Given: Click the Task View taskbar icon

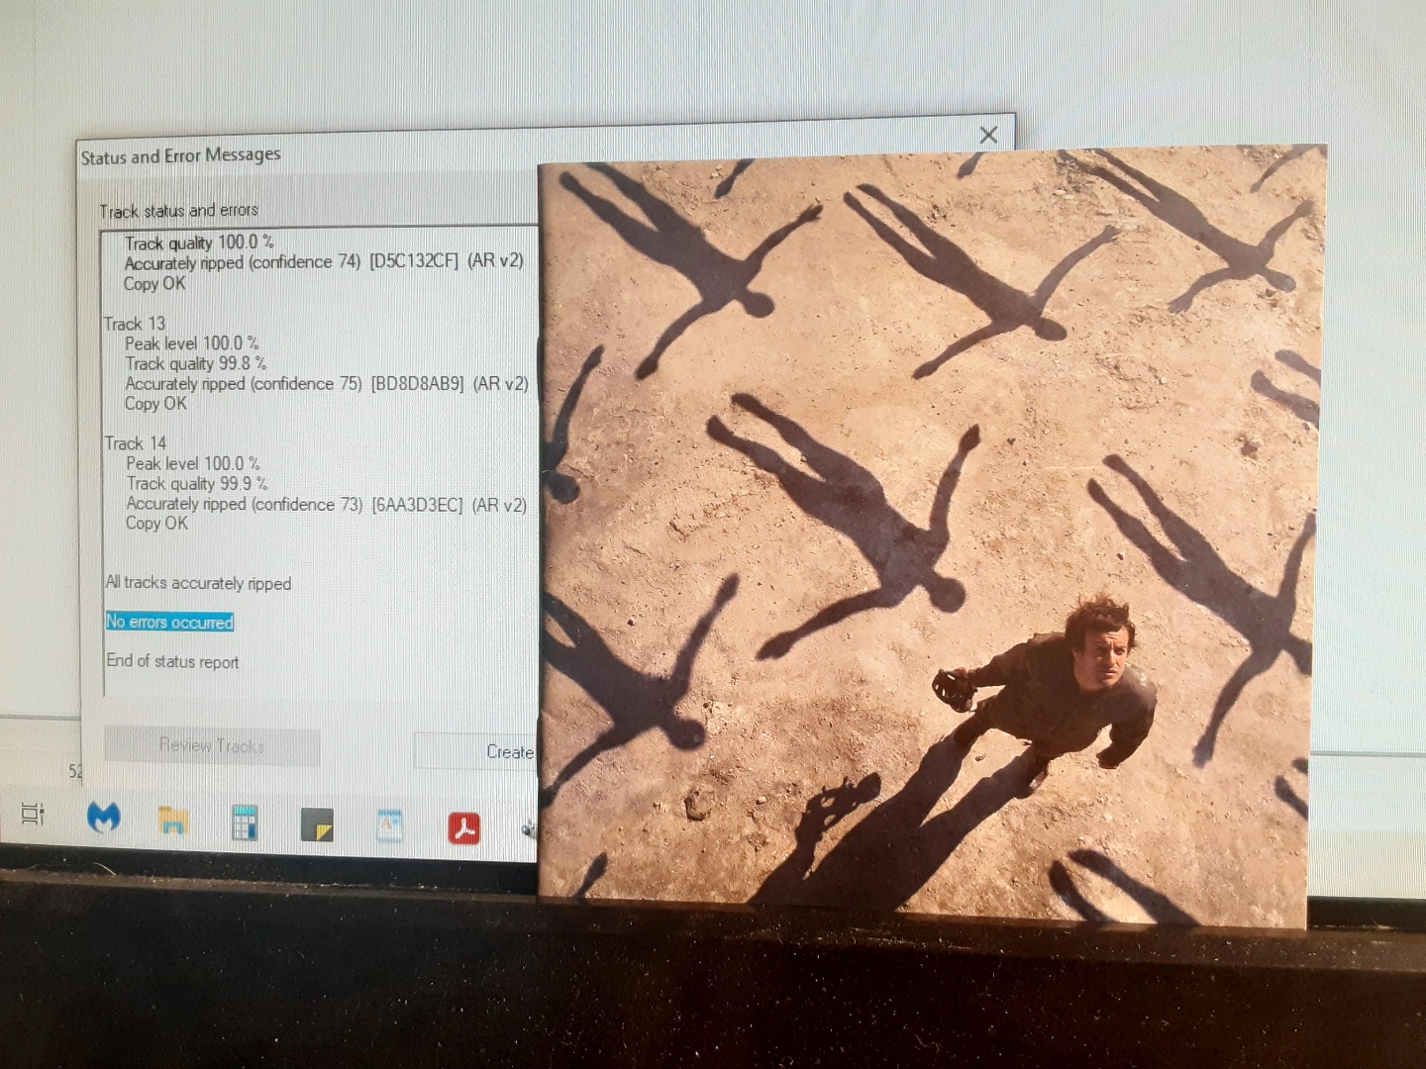Looking at the screenshot, I should click(x=33, y=815).
